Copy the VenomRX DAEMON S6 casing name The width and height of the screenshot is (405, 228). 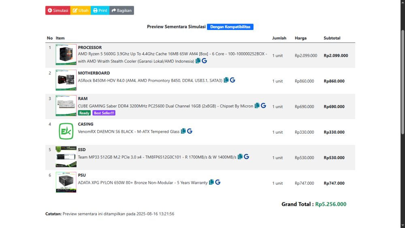183,131
